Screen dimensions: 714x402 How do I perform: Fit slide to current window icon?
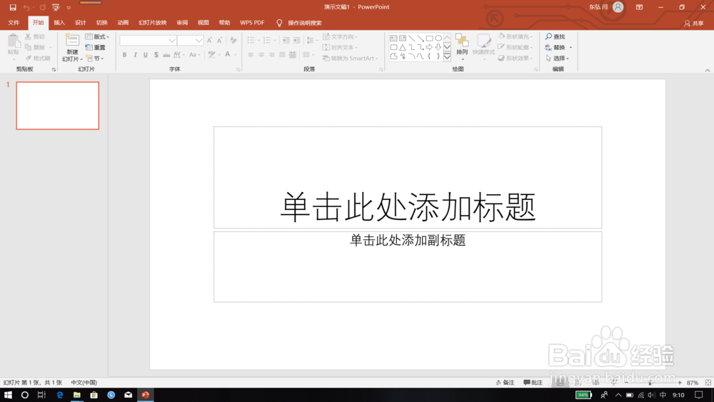(708, 383)
